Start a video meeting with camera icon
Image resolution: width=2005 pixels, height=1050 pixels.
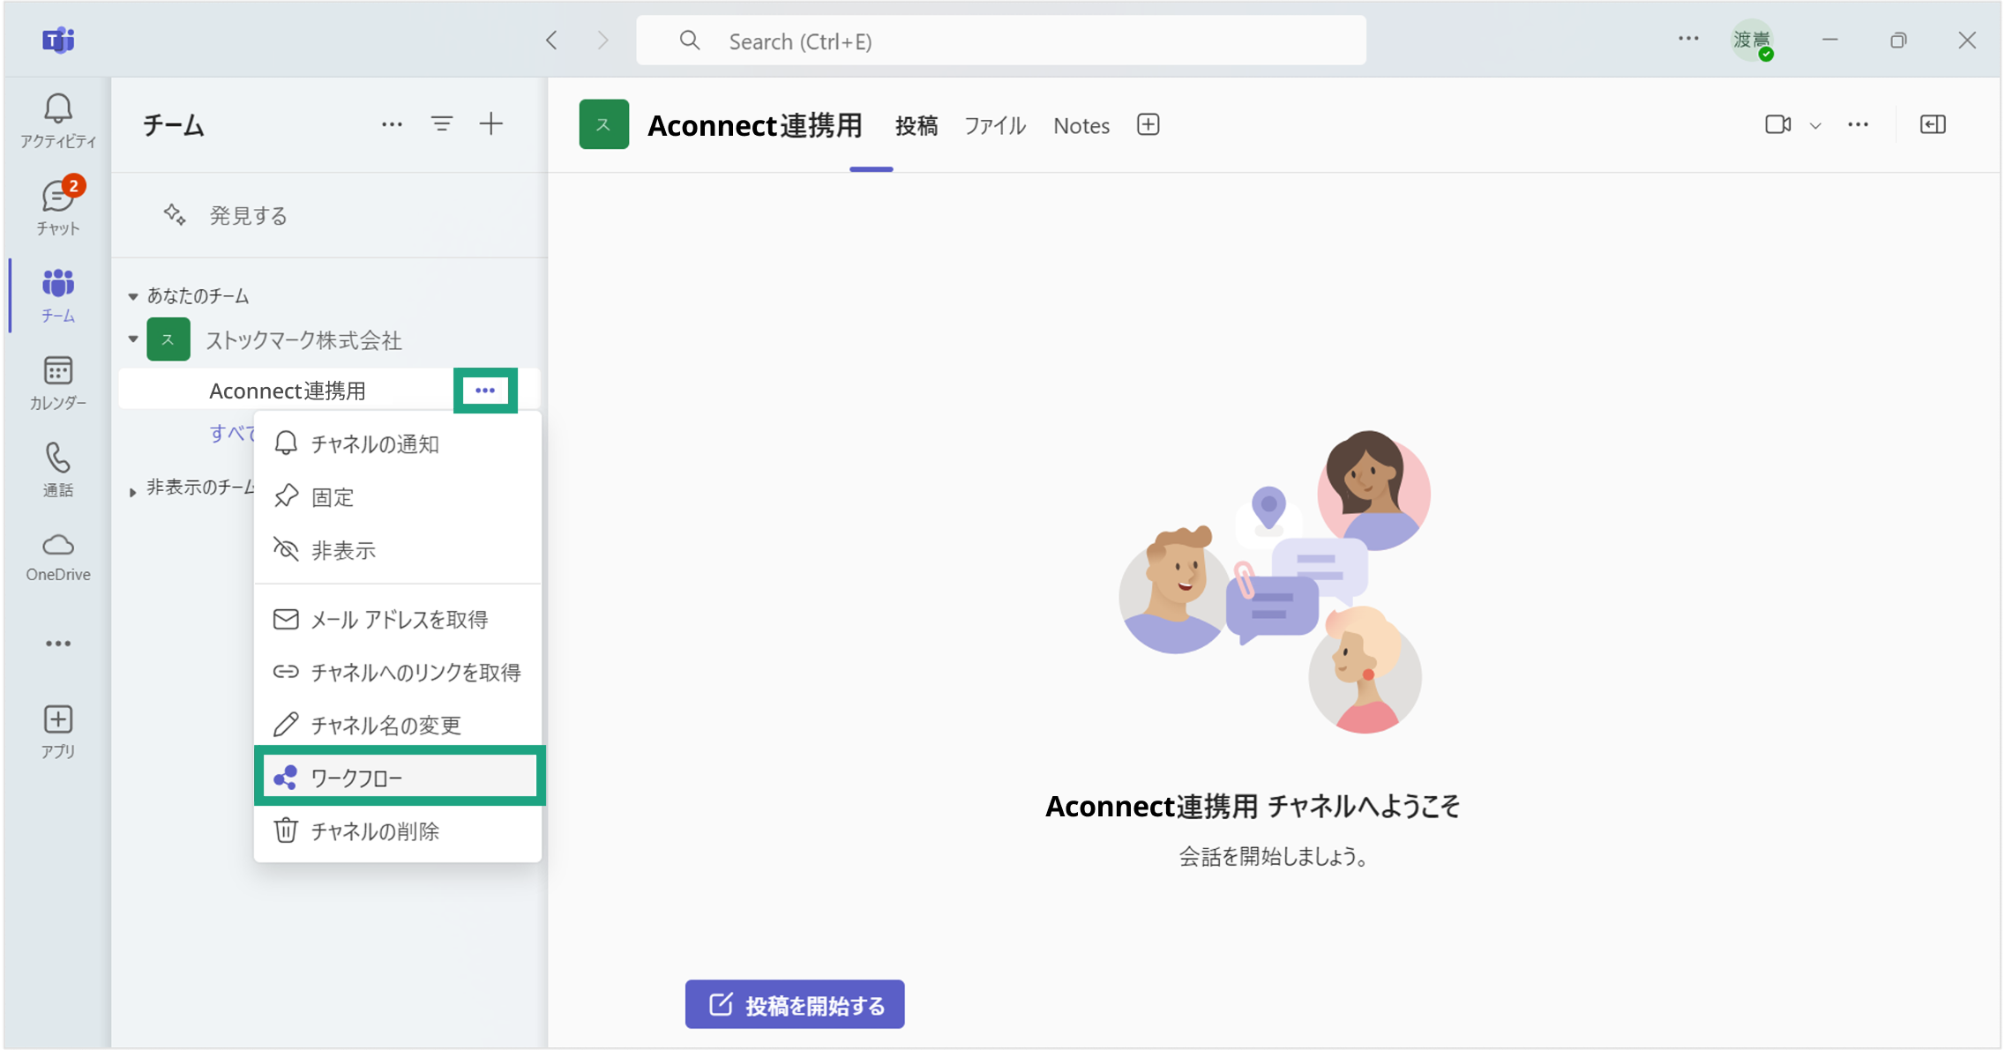1777,125
